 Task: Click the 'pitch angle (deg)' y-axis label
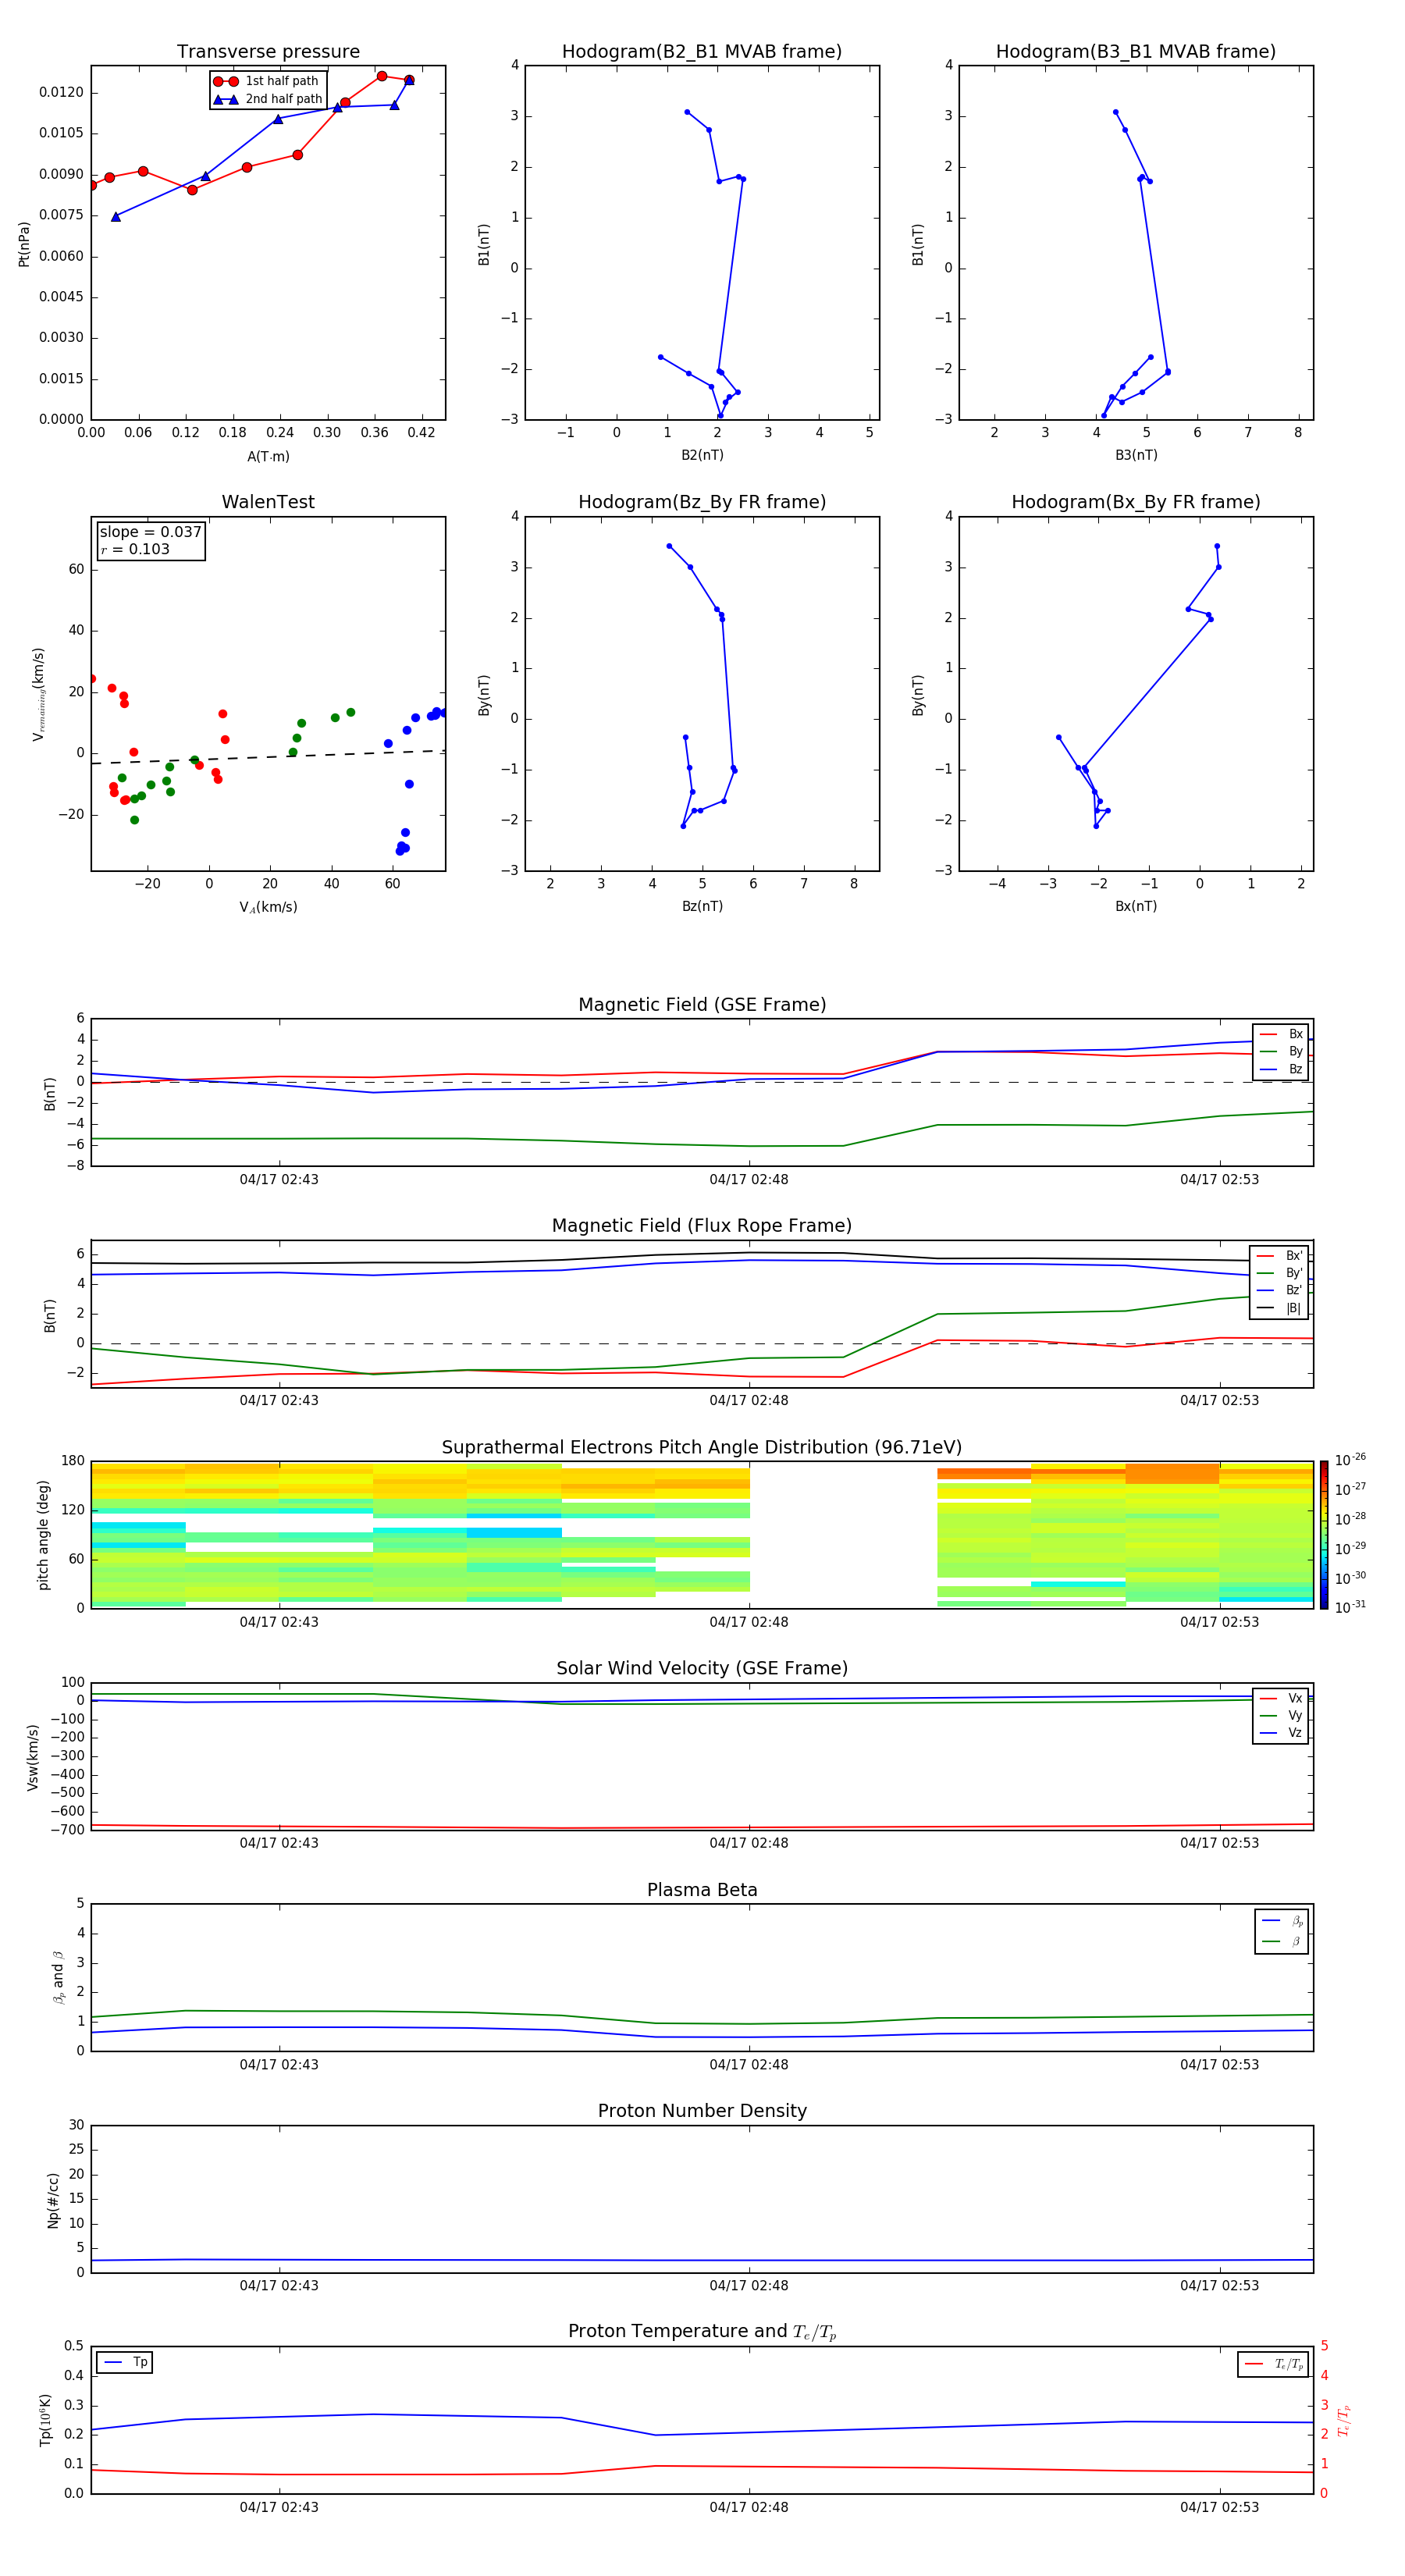[x=43, y=1535]
